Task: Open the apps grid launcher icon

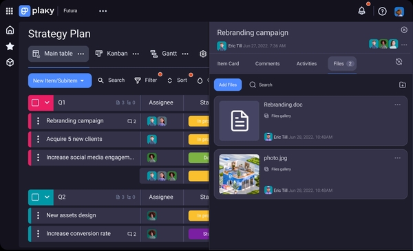Action: click(x=10, y=11)
